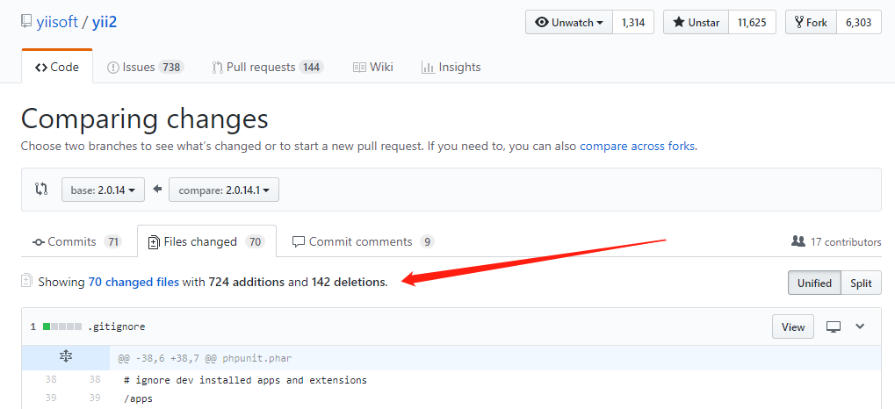Open the Wiki tab

pyautogui.click(x=373, y=68)
